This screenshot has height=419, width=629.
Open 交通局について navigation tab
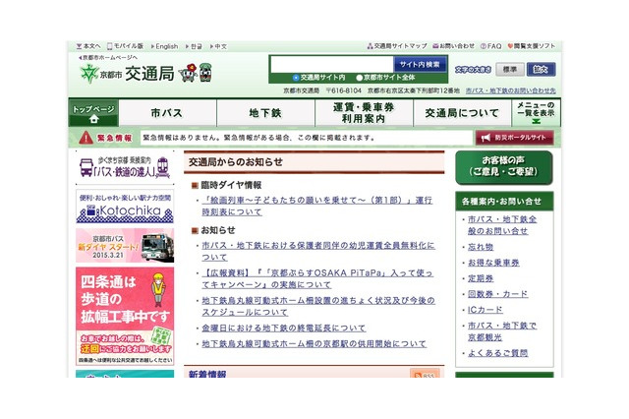coord(462,113)
